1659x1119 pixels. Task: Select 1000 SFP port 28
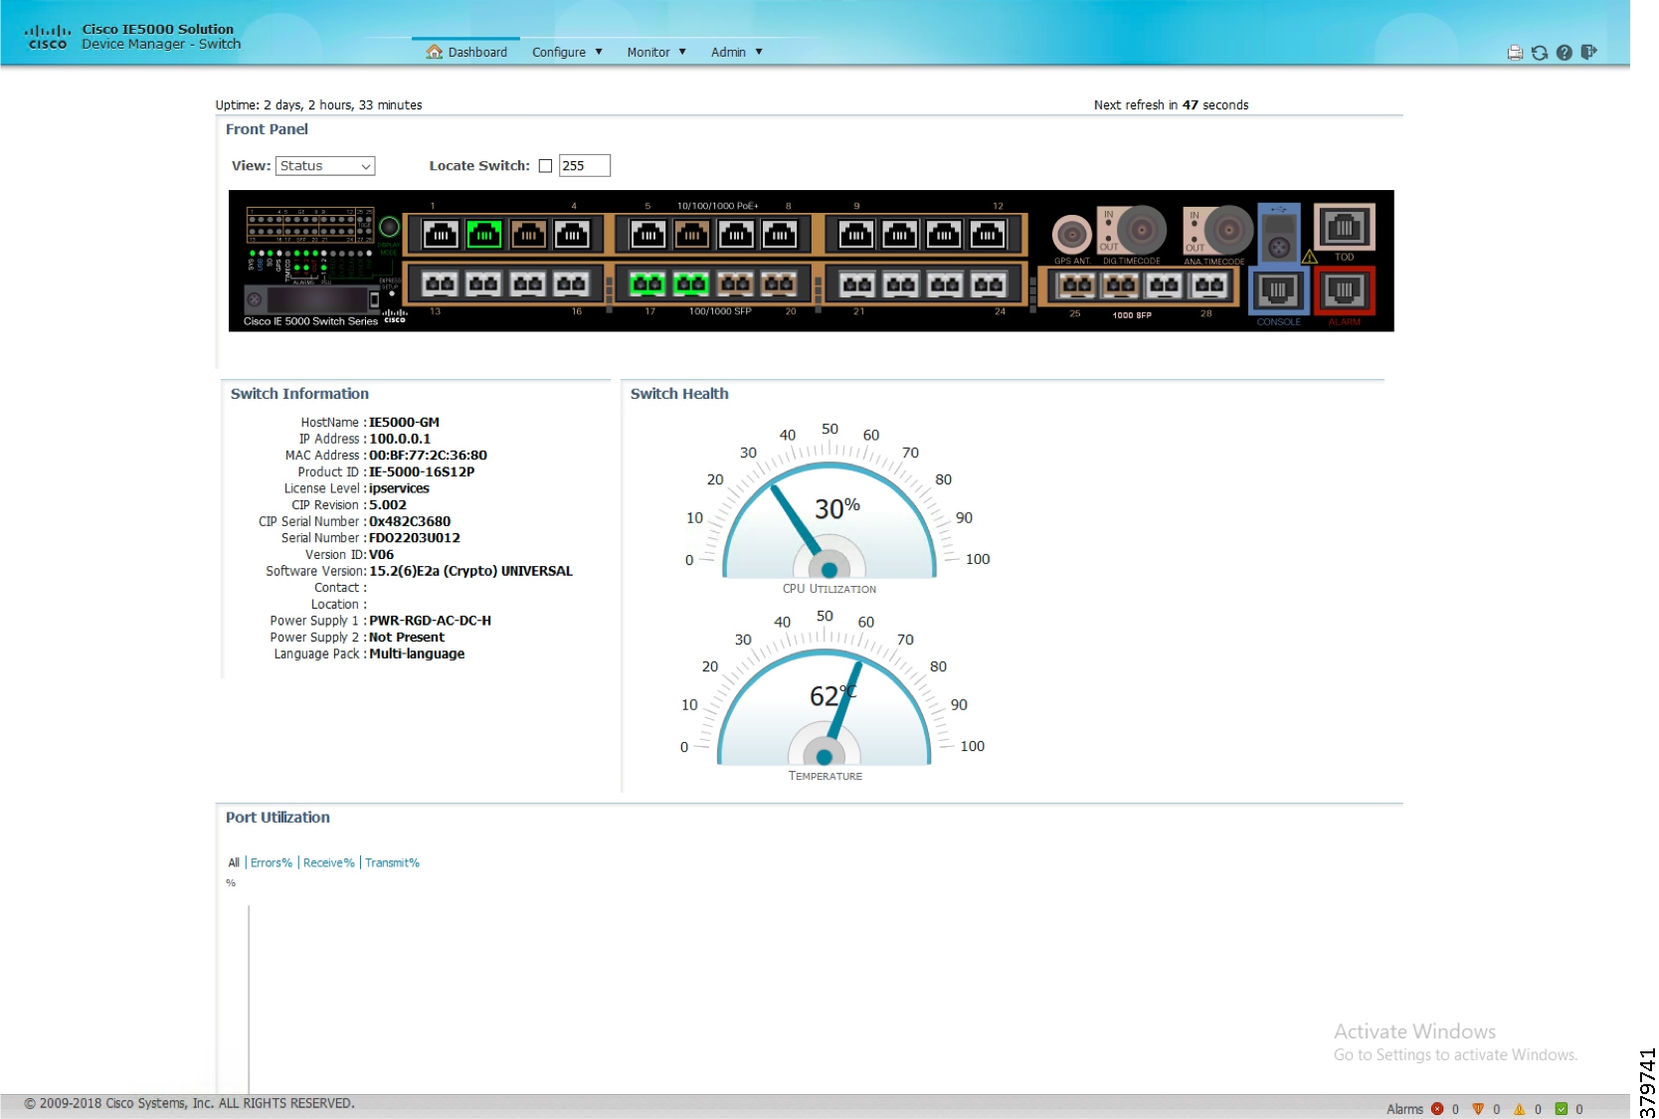(1208, 285)
